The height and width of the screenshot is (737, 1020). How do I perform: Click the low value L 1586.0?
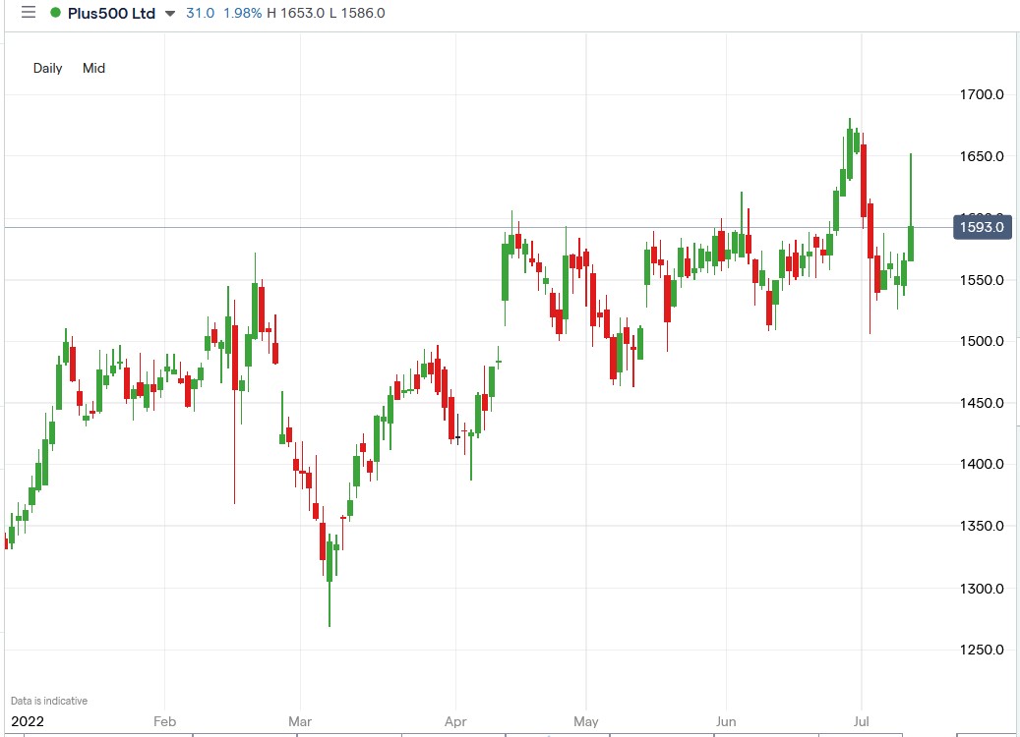click(x=356, y=13)
